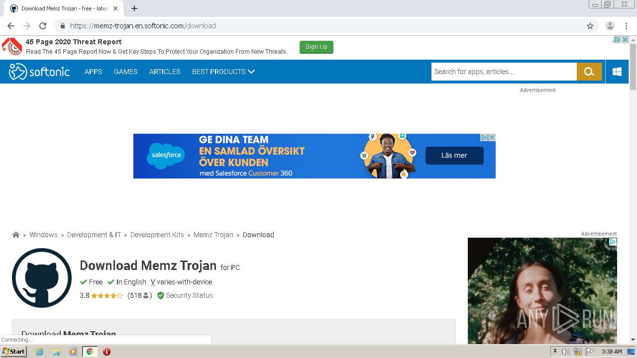Click AdChoices icon on top banner ad

(618, 40)
